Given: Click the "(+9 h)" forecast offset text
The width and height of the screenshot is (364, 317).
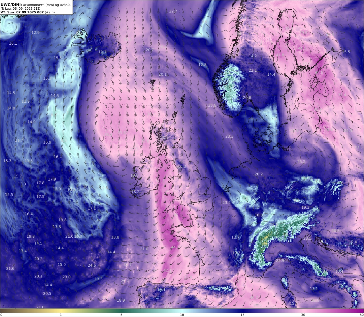Looking at the screenshot, I should pyautogui.click(x=50, y=12).
